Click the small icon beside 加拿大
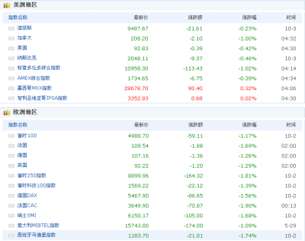This screenshot has height=241, width=305. [x=11, y=39]
